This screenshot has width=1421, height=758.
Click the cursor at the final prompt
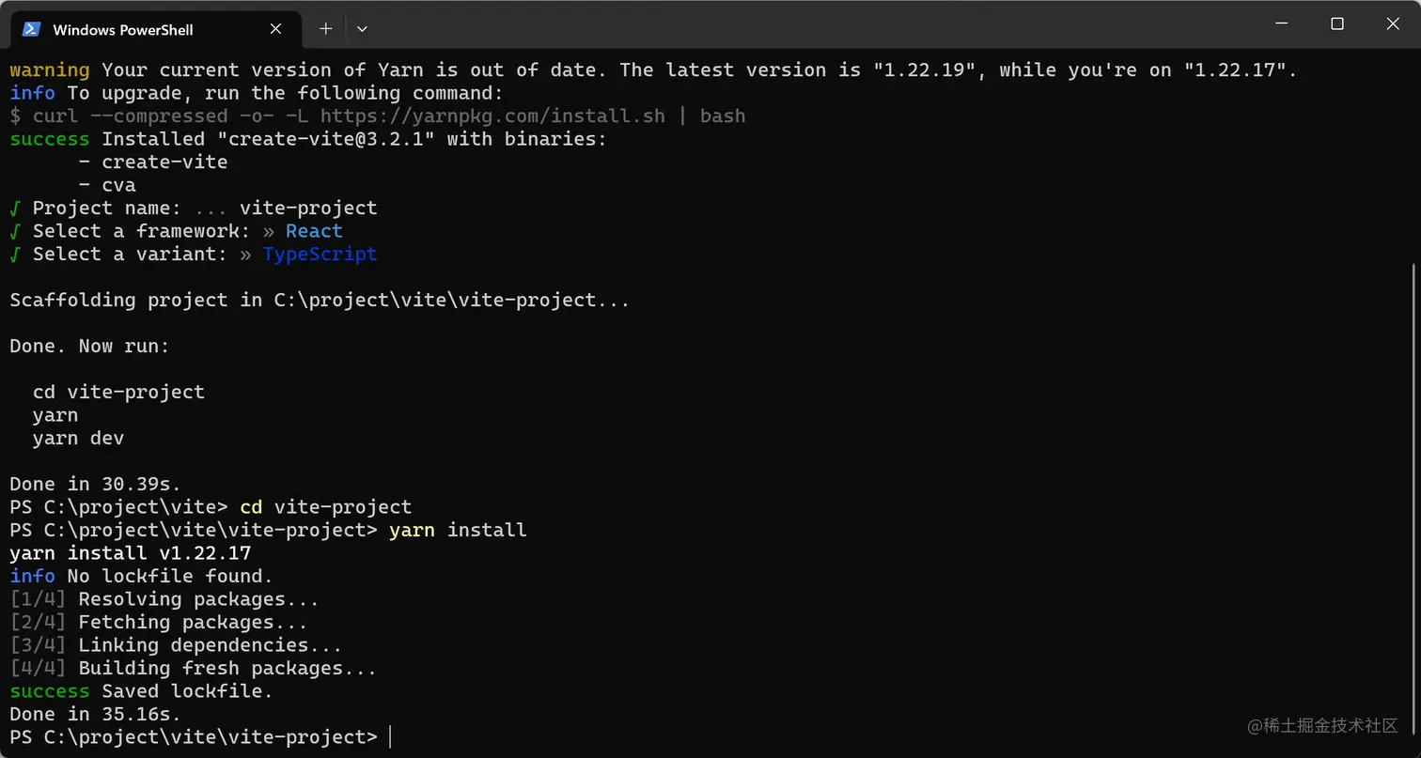point(390,737)
